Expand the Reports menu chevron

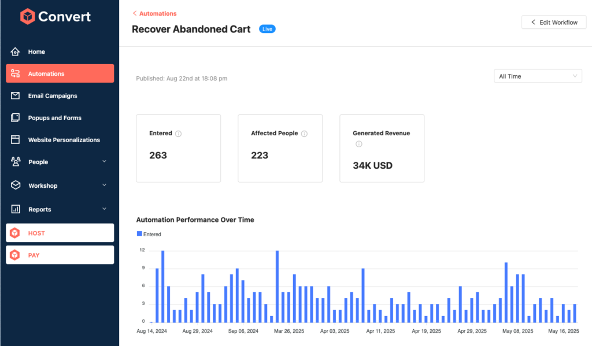tap(104, 209)
